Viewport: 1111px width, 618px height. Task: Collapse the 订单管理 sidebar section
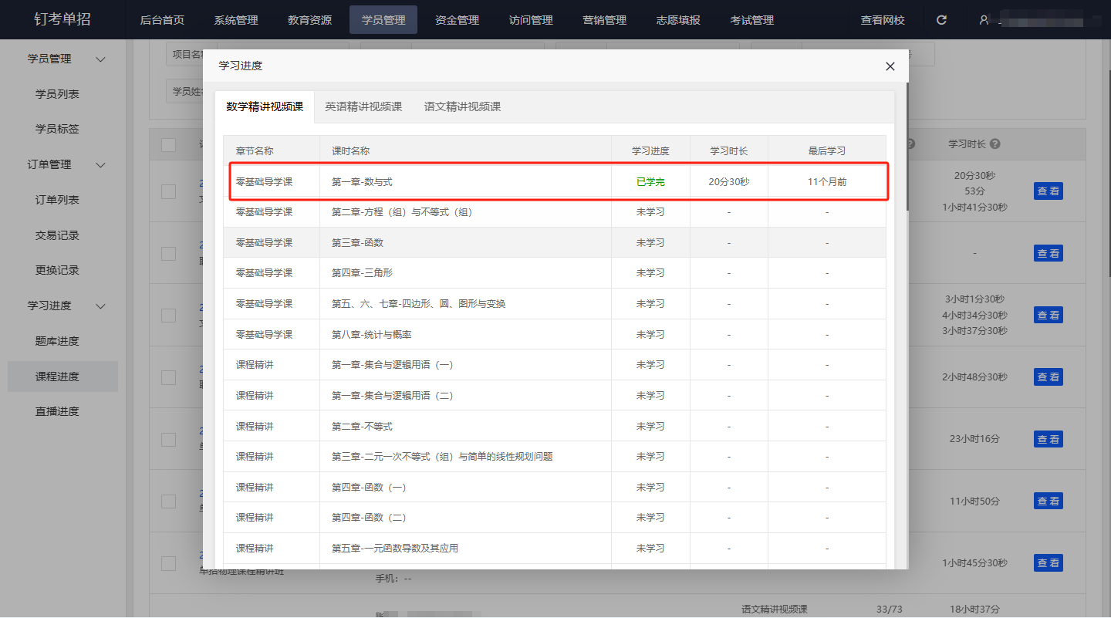tap(100, 165)
